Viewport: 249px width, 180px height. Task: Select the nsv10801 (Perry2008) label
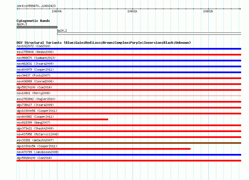[34, 93]
